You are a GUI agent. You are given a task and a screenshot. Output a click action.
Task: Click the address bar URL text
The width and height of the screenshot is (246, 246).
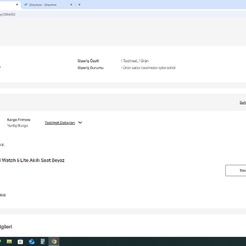coord(8,14)
